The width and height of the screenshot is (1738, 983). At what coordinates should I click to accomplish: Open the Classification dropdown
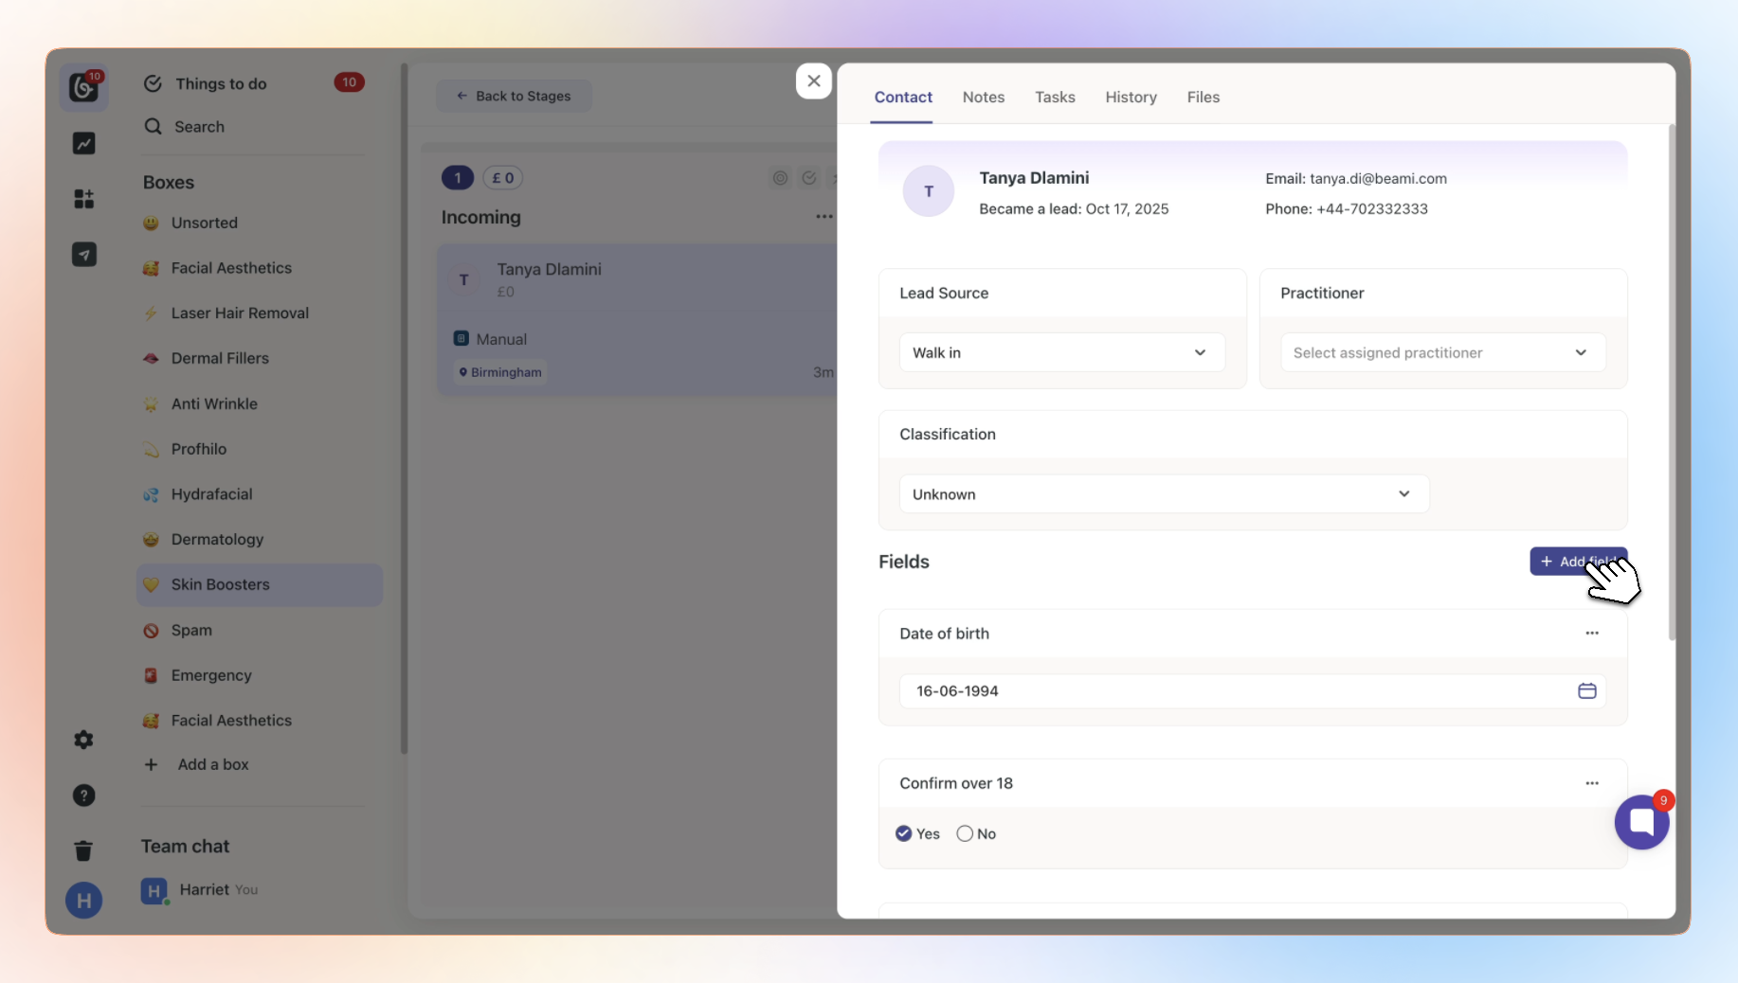coord(1164,494)
